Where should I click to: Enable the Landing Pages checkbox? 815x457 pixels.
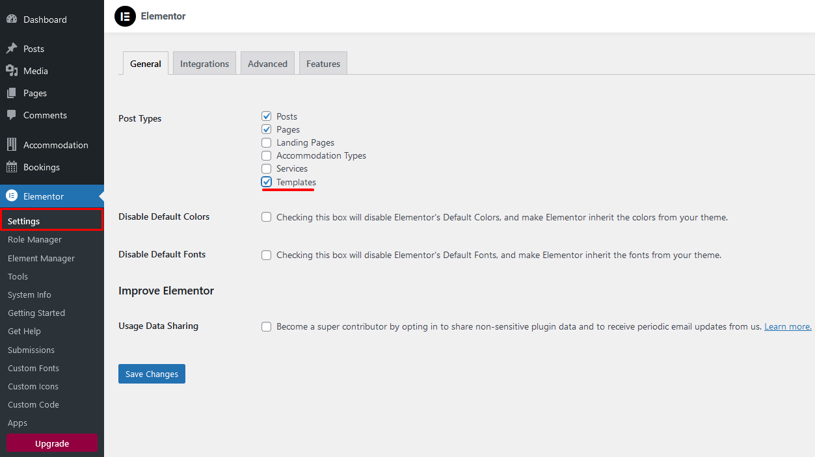pyautogui.click(x=267, y=142)
